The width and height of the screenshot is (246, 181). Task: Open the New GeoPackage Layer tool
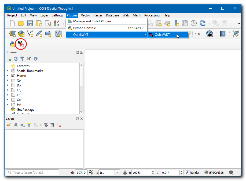tap(21, 34)
